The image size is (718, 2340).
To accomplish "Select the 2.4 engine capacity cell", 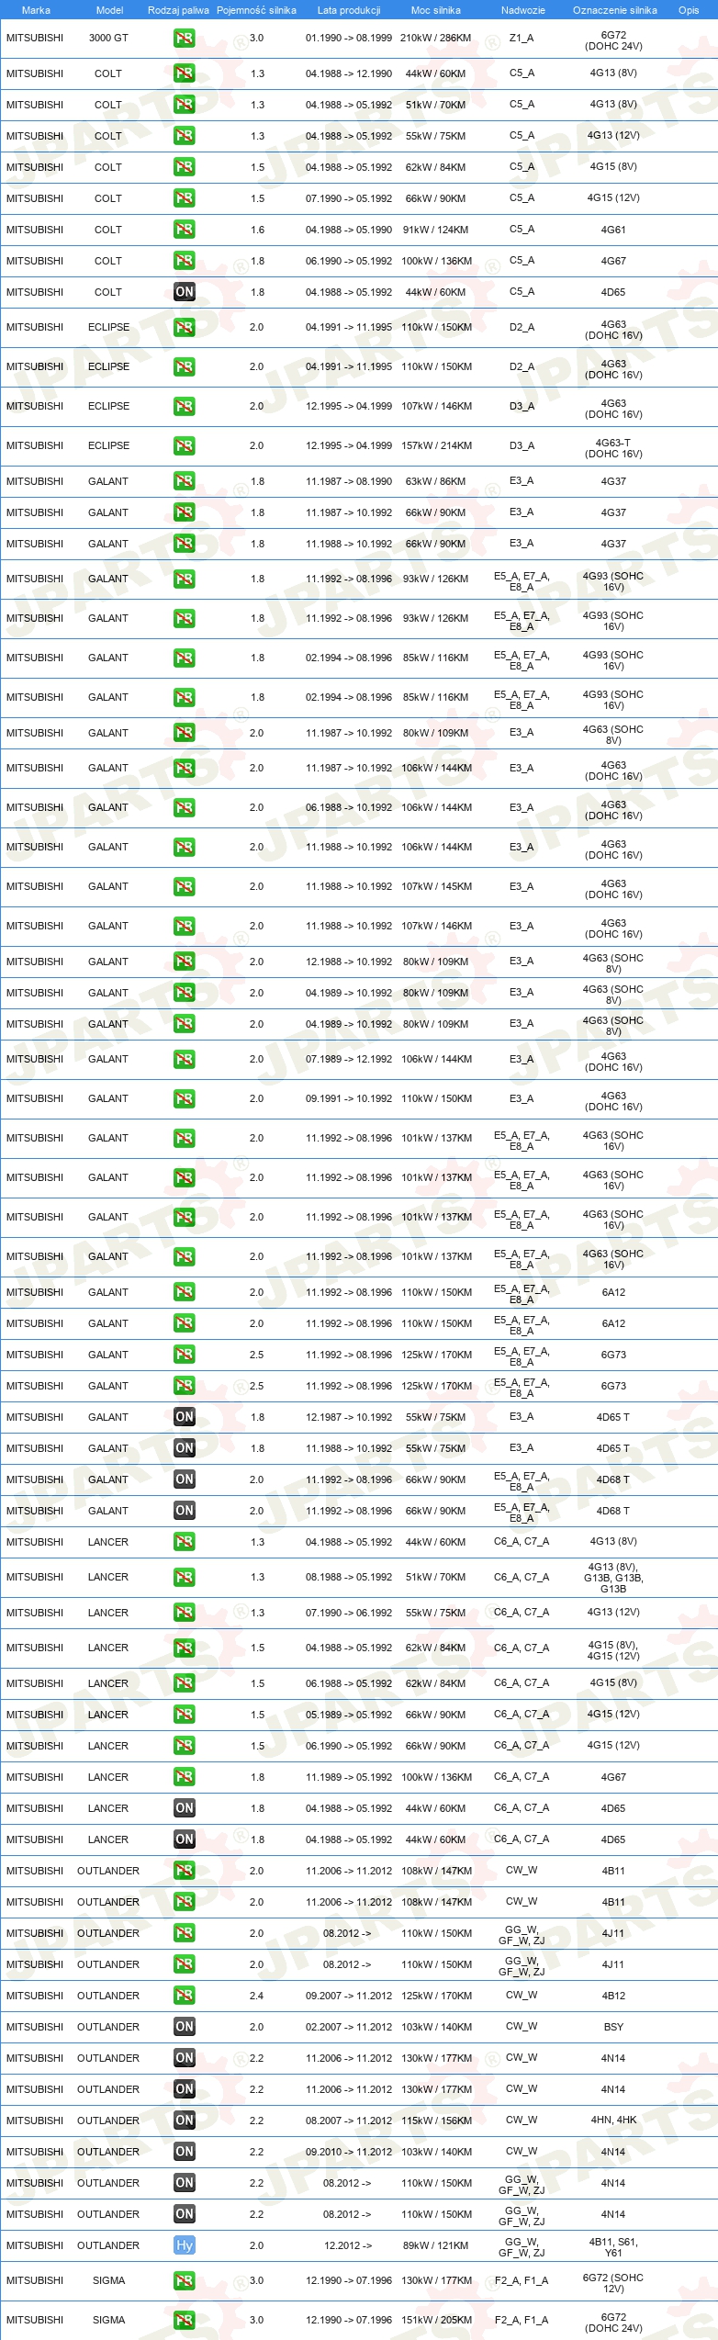I will [x=256, y=1995].
